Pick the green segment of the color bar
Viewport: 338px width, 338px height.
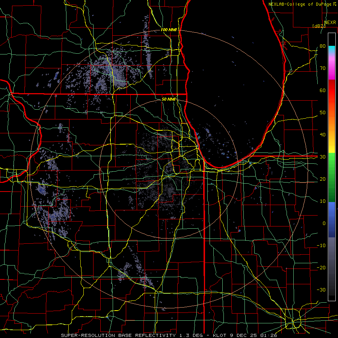coord(332,177)
